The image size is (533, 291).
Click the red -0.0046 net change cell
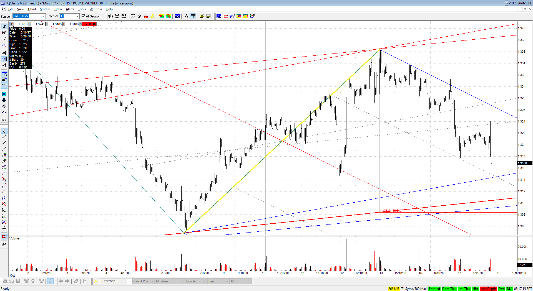pyautogui.click(x=89, y=24)
